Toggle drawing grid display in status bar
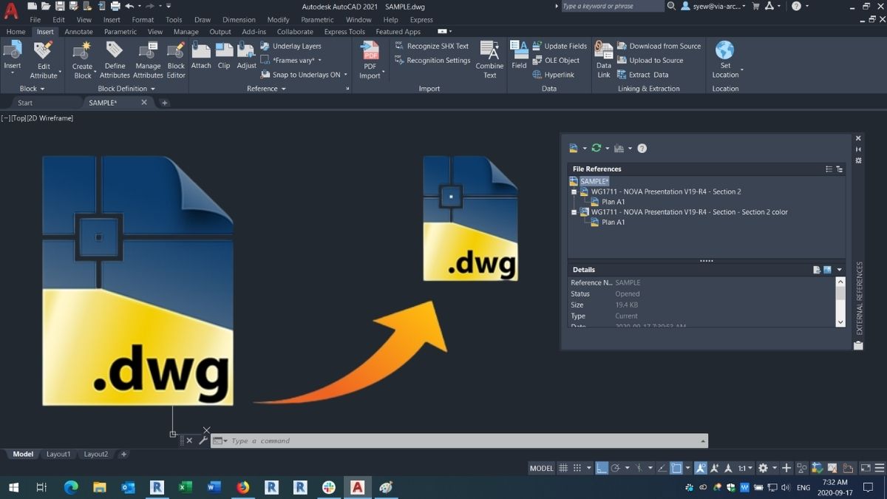 point(563,468)
